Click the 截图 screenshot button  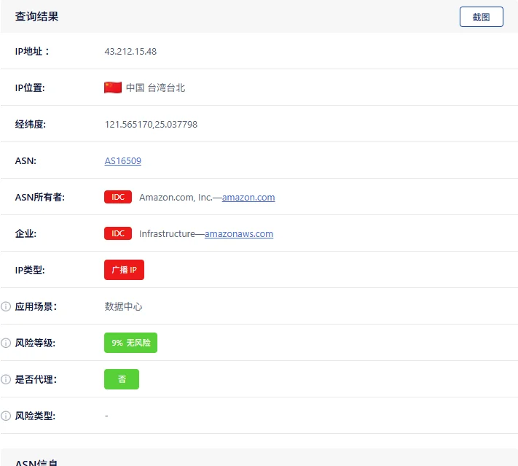481,17
